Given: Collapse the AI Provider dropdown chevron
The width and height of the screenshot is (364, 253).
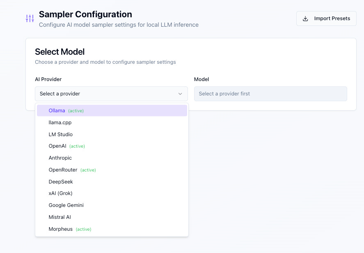Looking at the screenshot, I should coord(180,94).
